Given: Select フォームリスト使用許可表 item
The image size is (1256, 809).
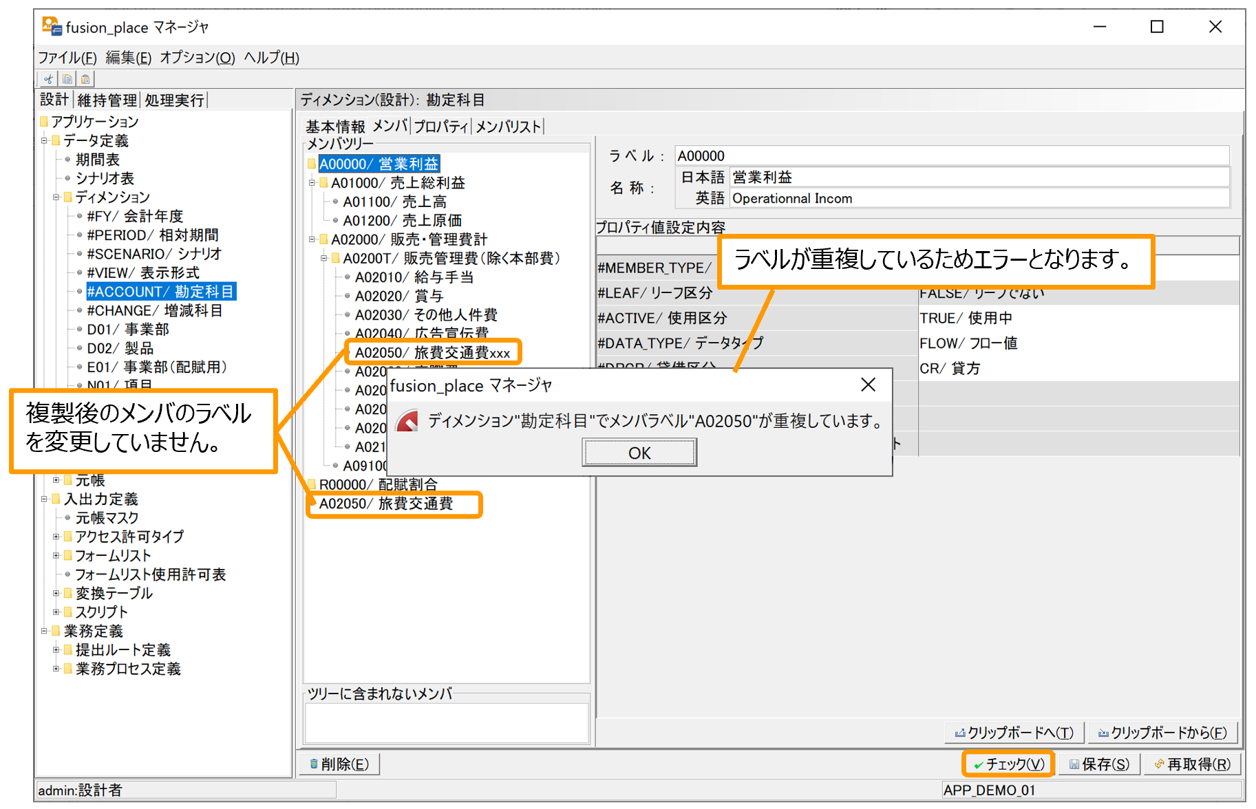Looking at the screenshot, I should (150, 574).
